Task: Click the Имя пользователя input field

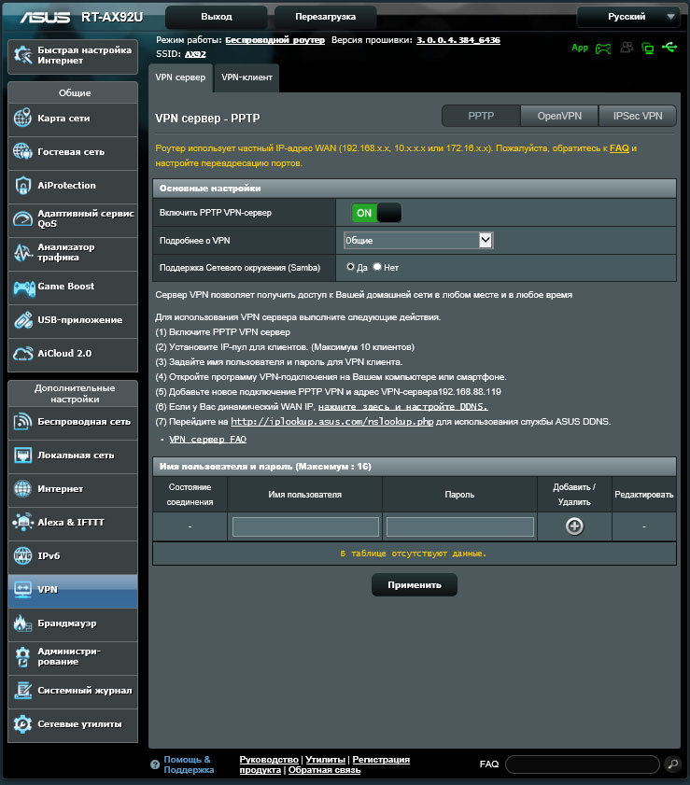Action: coord(305,526)
